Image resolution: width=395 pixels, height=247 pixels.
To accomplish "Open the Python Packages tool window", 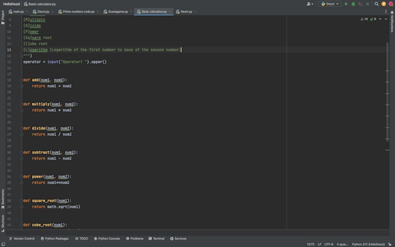I will click(55, 238).
